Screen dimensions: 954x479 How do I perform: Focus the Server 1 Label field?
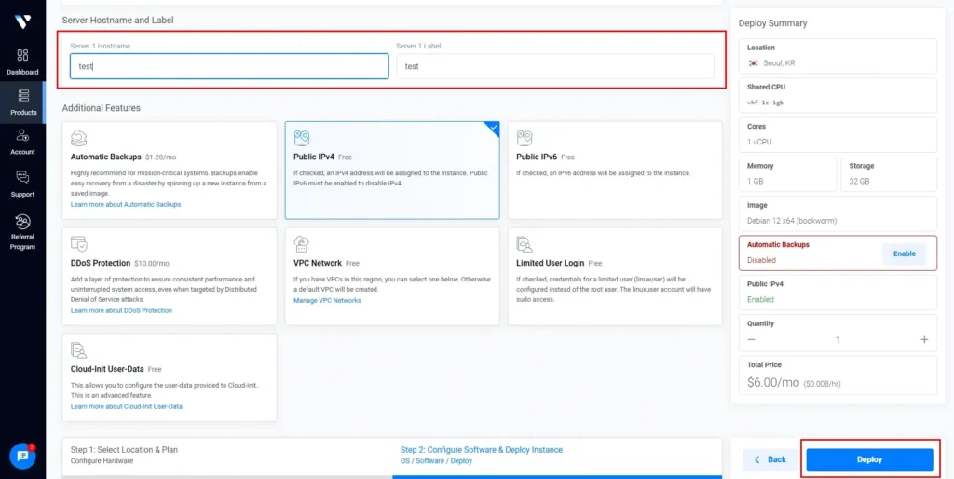[x=555, y=66]
